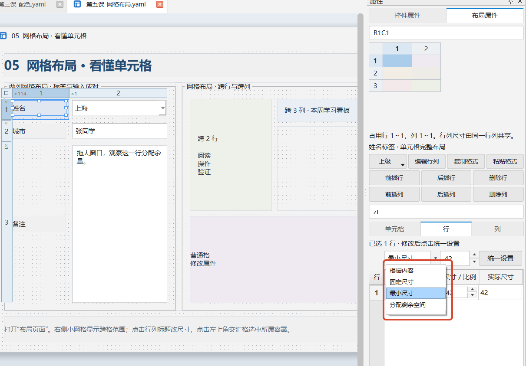The height and width of the screenshot is (366, 526).
Task: Select mini-grid cell row 1 column 2
Action: (x=426, y=61)
